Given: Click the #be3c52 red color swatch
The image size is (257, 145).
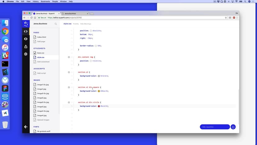Looking at the screenshot, I should 99,106.
